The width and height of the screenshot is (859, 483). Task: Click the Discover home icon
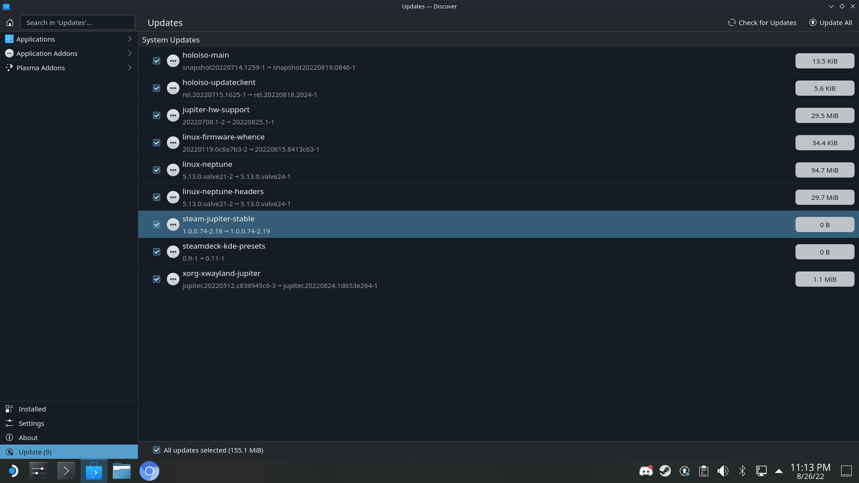click(9, 22)
